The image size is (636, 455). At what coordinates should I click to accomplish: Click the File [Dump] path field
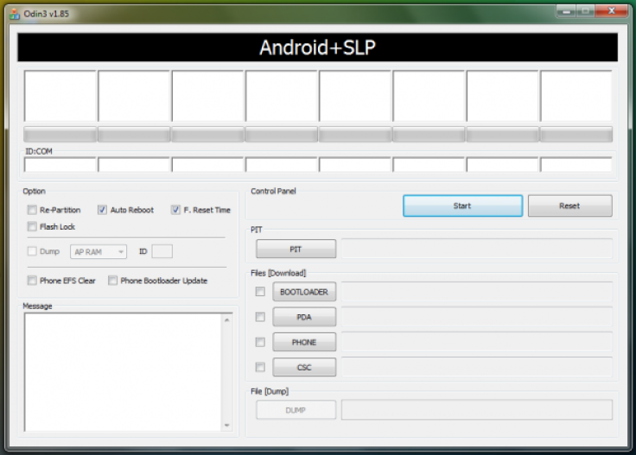pyautogui.click(x=477, y=409)
